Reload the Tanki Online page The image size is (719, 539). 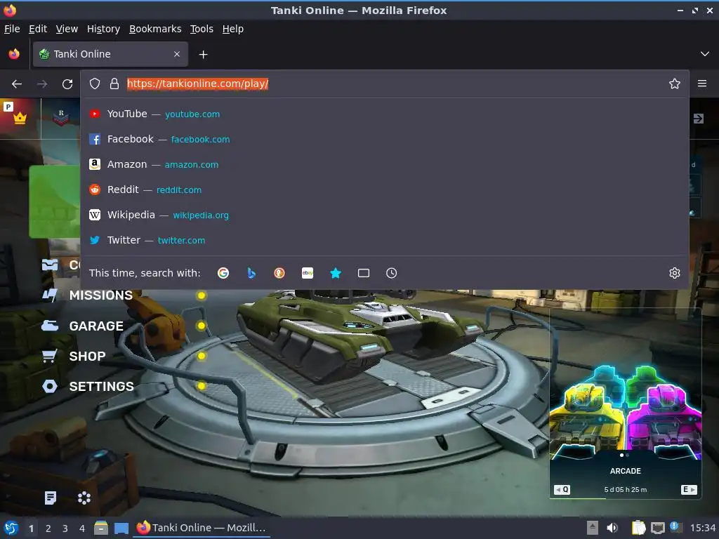[67, 84]
